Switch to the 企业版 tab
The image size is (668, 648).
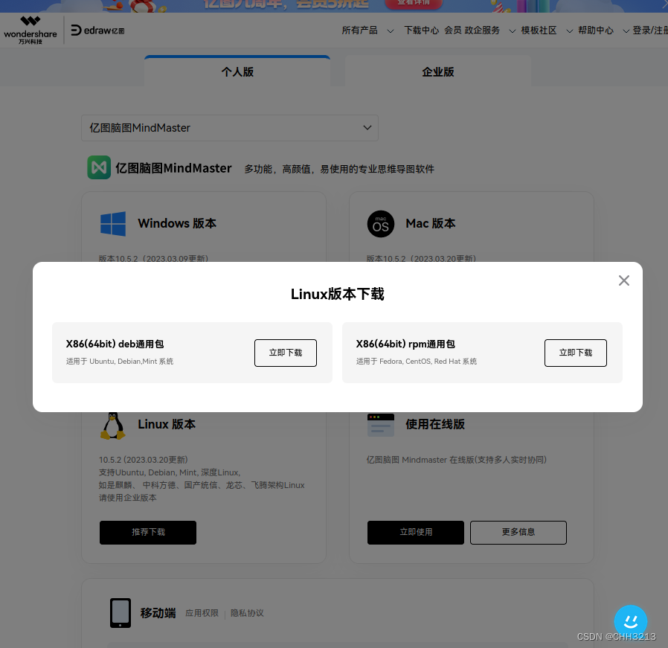(438, 71)
